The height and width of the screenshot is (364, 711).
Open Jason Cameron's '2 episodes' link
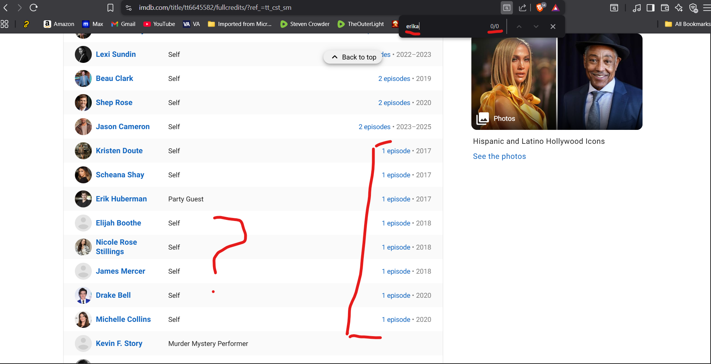[374, 127]
